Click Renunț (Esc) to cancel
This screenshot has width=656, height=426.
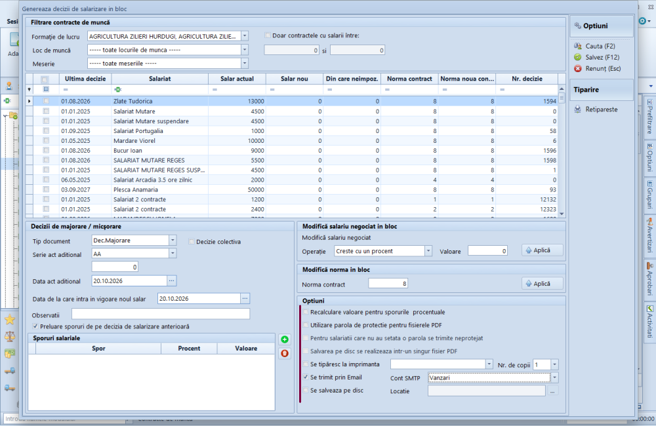(x=598, y=69)
